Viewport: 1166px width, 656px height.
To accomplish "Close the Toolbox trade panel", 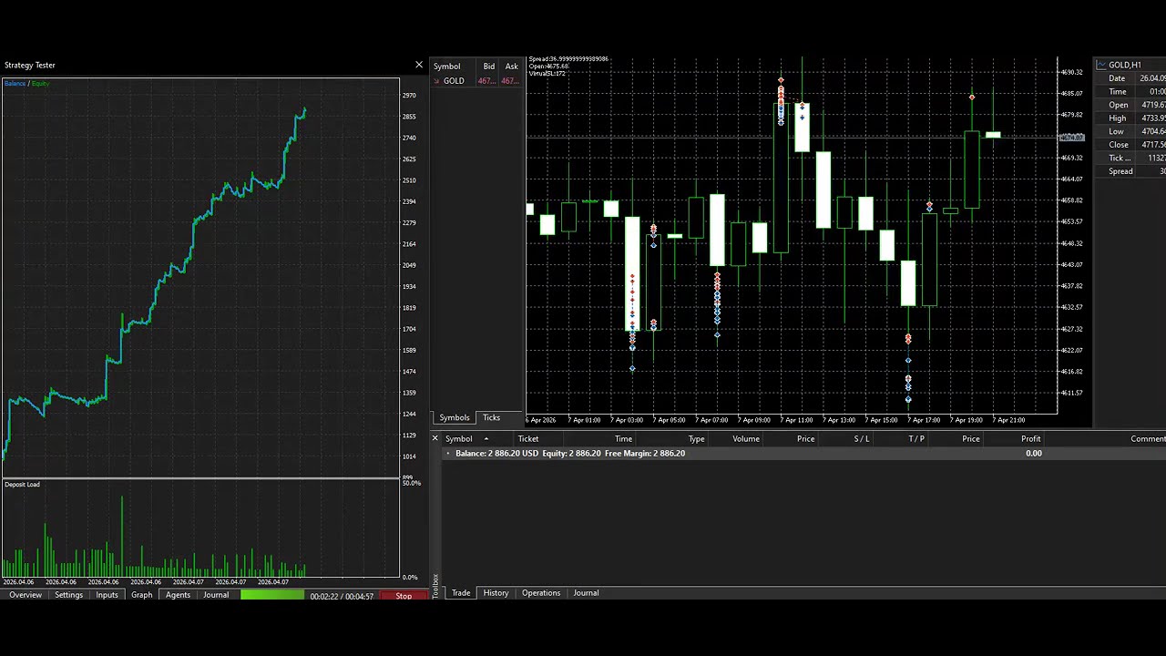I will click(435, 438).
